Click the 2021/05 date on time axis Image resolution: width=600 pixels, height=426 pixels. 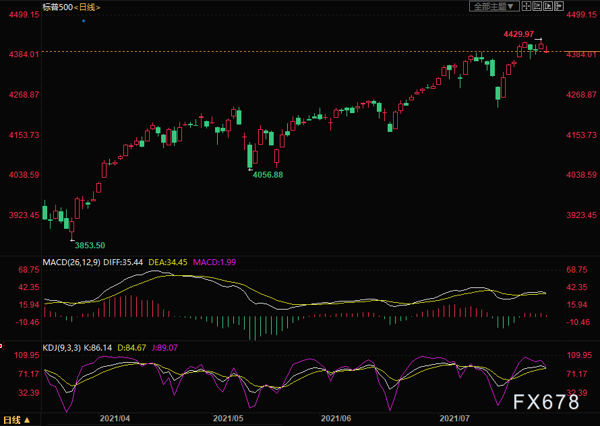coord(227,418)
